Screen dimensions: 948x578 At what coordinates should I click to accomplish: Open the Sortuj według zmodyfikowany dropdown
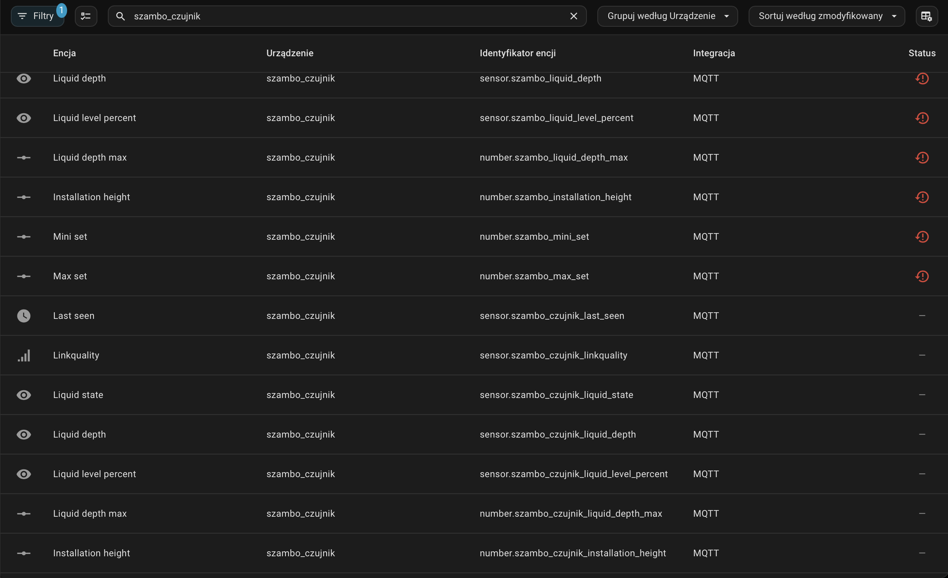pos(826,16)
